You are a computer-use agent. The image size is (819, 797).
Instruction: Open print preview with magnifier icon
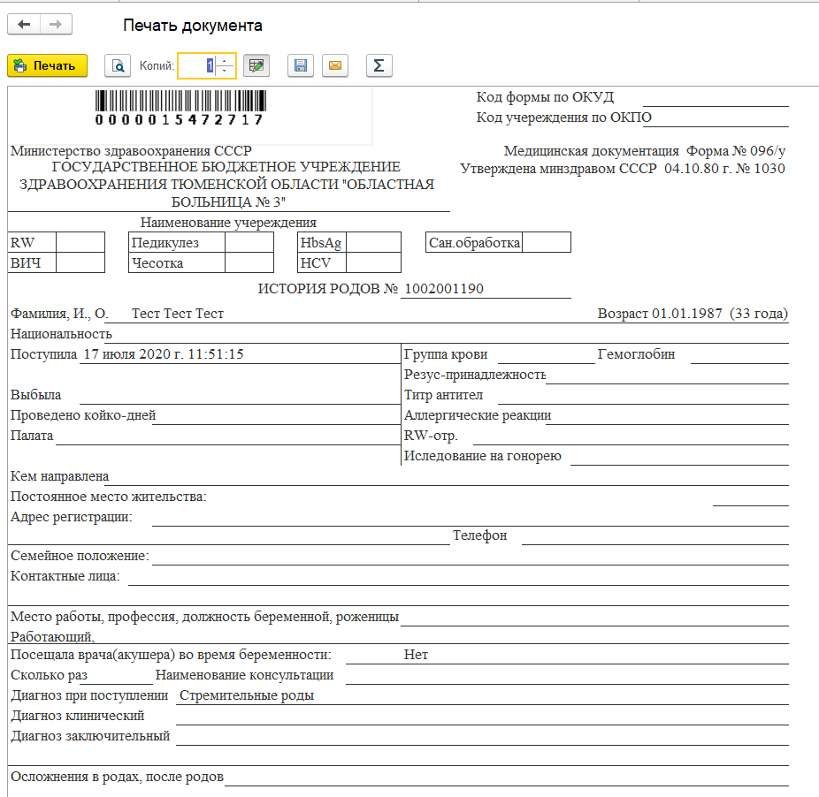click(117, 66)
